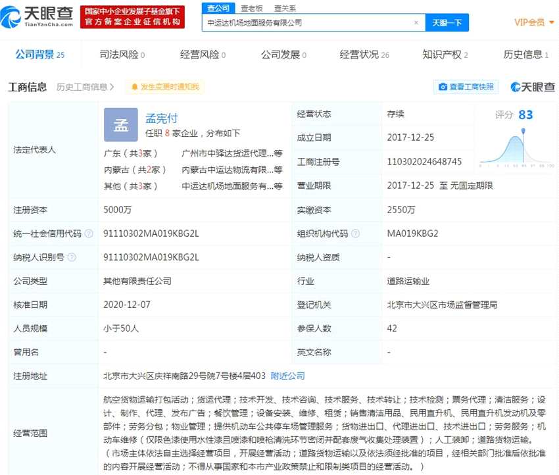Screen dimensions: 559x475
Task: Open the 经营风险 section tab
Action: [203, 55]
